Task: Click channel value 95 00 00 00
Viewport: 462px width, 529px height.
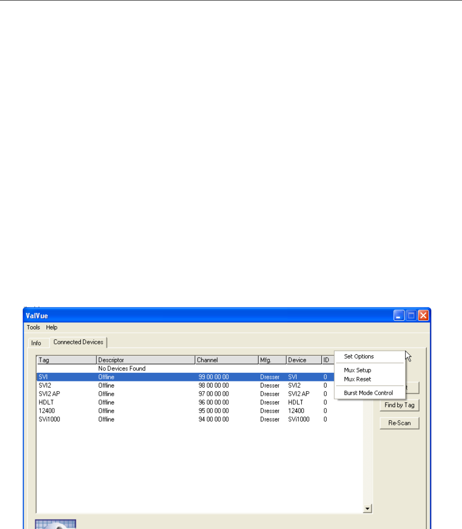Action: (x=213, y=410)
